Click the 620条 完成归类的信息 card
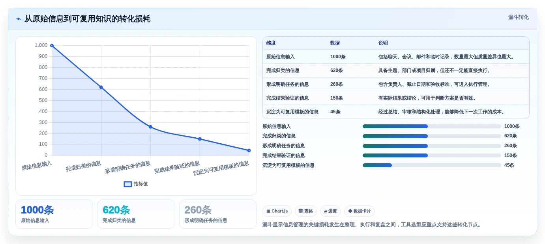Viewport: 545px width, 244px height. pos(136,214)
